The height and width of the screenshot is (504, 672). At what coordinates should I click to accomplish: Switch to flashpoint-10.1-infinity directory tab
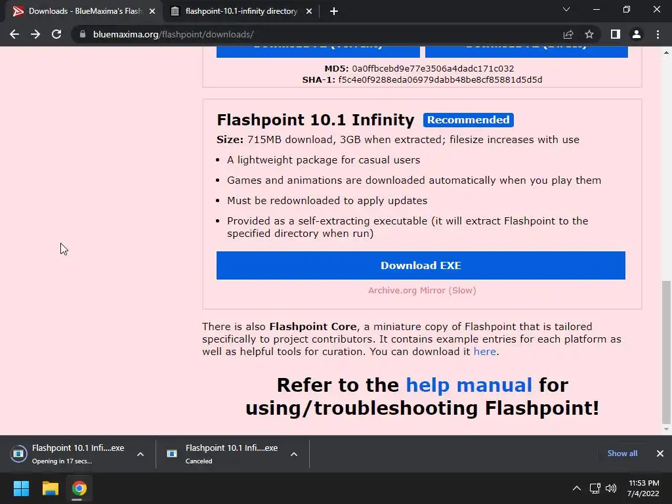241,11
